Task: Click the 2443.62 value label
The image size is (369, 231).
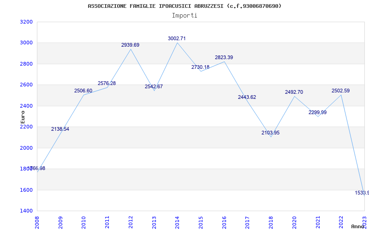Action: (247, 97)
